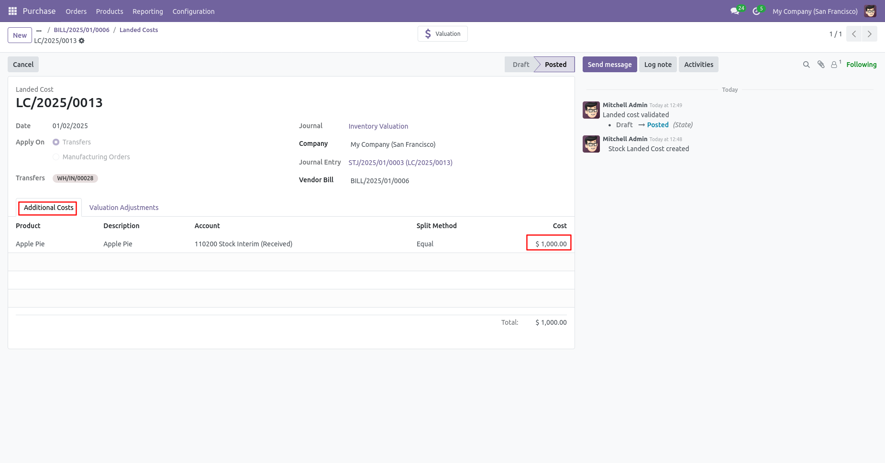Click the search icon in the chatter
This screenshot has height=463, width=885.
(x=806, y=65)
